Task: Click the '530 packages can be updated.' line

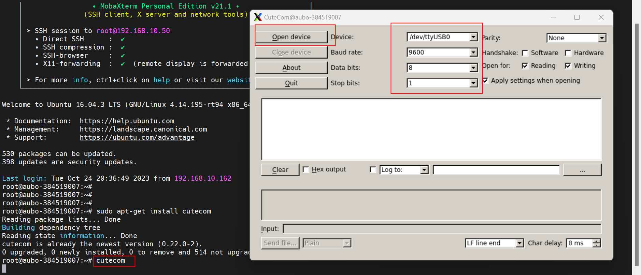Action: pyautogui.click(x=59, y=154)
